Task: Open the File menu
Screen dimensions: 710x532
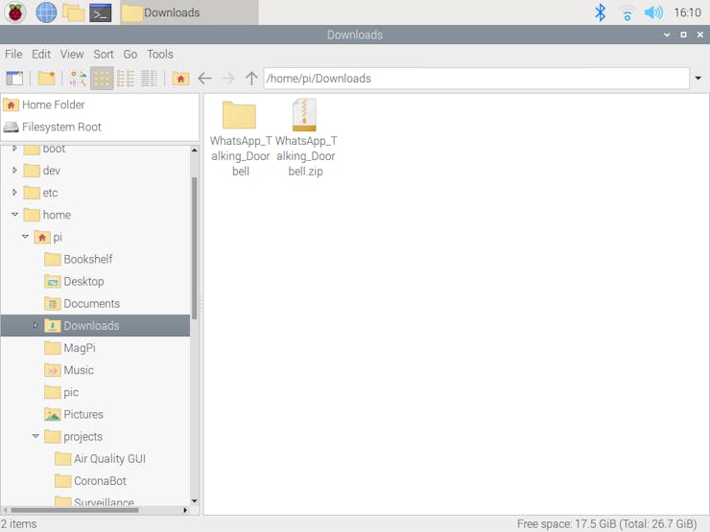Action: coord(13,55)
